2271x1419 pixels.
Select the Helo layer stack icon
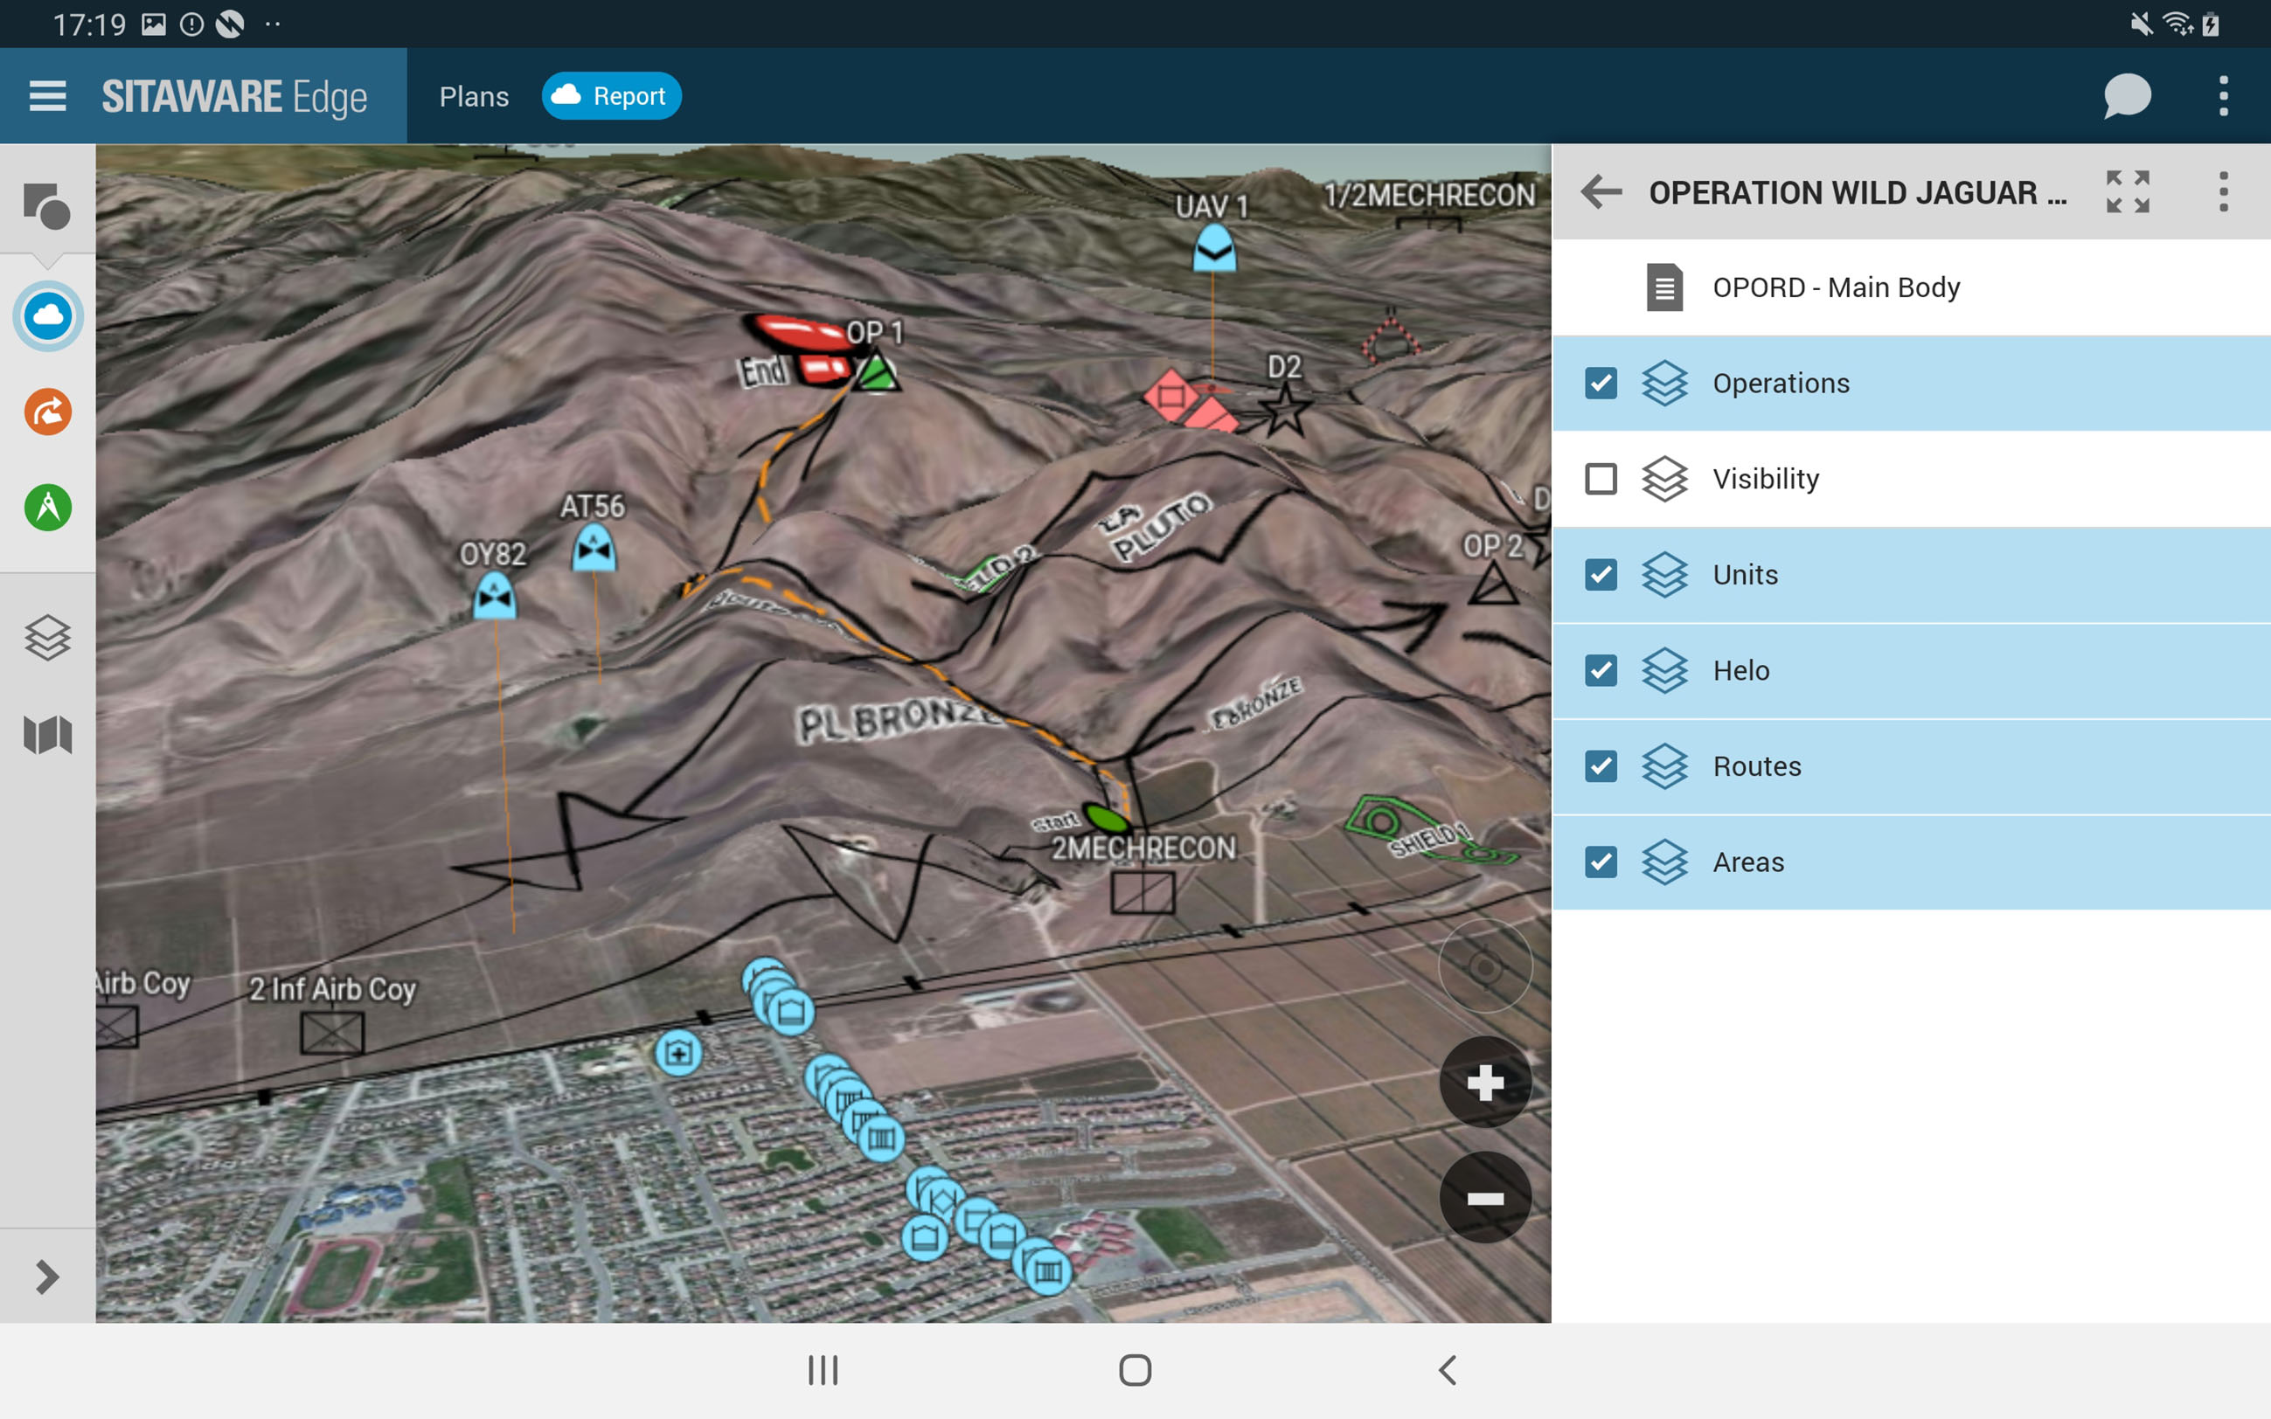pos(1664,670)
